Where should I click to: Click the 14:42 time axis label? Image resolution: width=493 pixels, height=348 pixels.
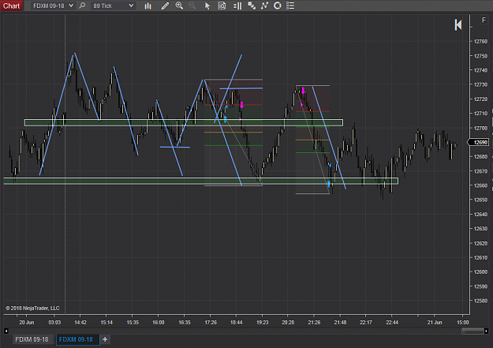coord(80,322)
